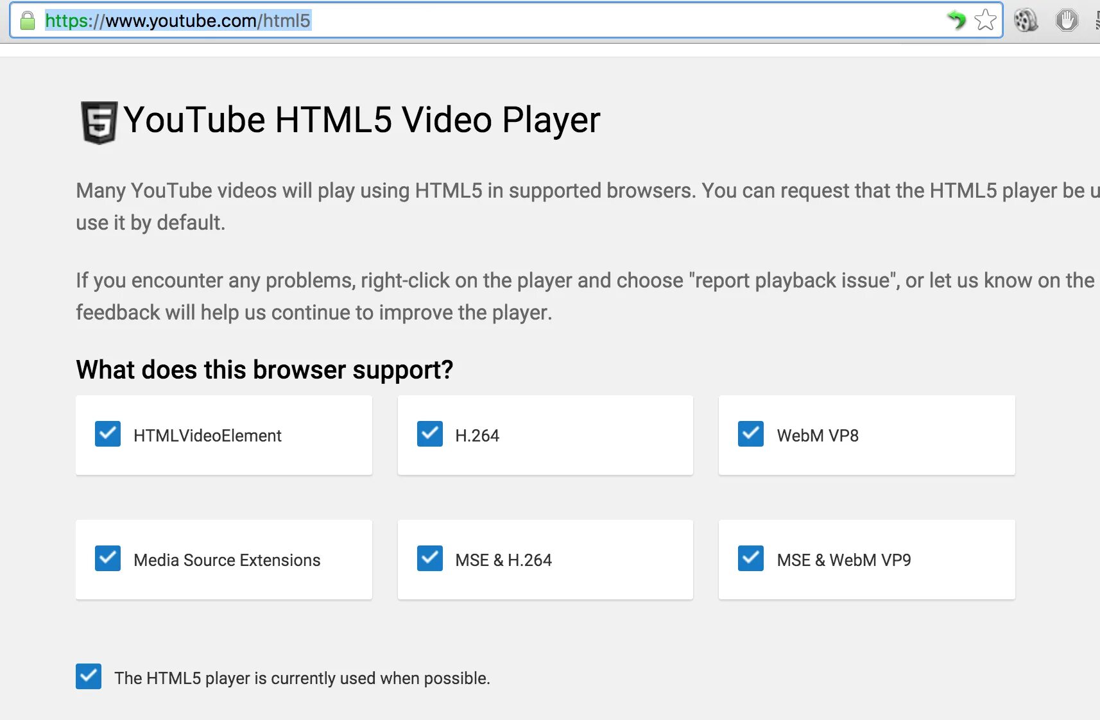Bookmark this page with the star icon

pyautogui.click(x=985, y=20)
